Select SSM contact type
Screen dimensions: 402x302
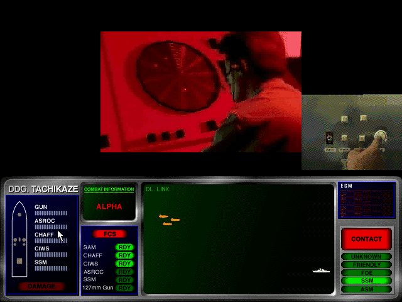[367, 281]
